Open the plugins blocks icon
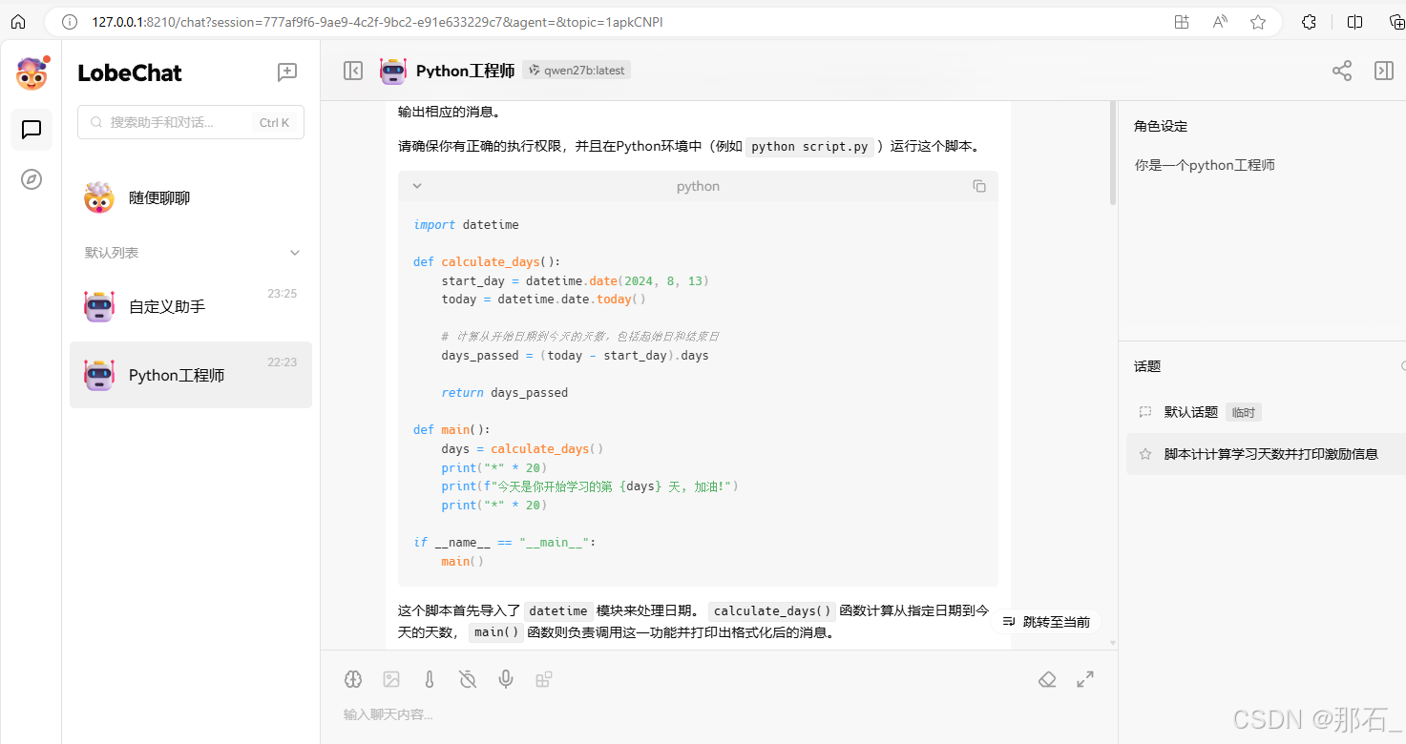Viewport: 1406px width, 744px height. [x=544, y=679]
